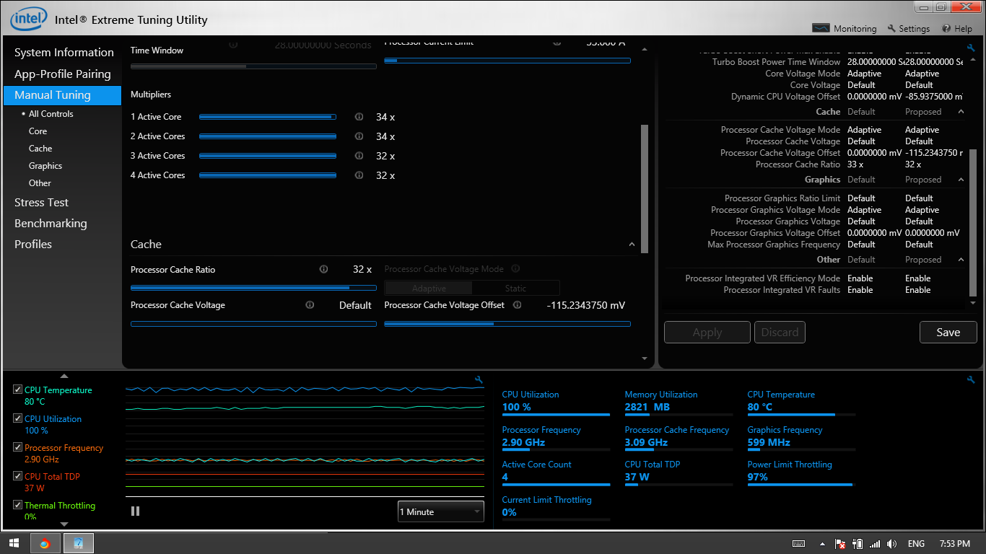Viewport: 986px width, 554px height.
Task: Show info for Processor Cache Voltage
Action: click(x=310, y=305)
